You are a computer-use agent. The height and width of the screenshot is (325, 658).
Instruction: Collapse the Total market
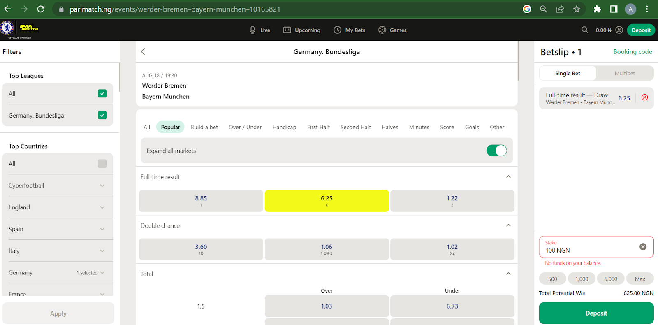click(508, 274)
